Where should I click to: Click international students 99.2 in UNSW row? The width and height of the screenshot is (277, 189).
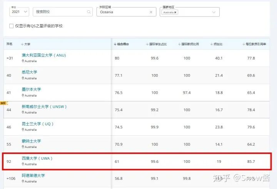pyautogui.click(x=155, y=110)
